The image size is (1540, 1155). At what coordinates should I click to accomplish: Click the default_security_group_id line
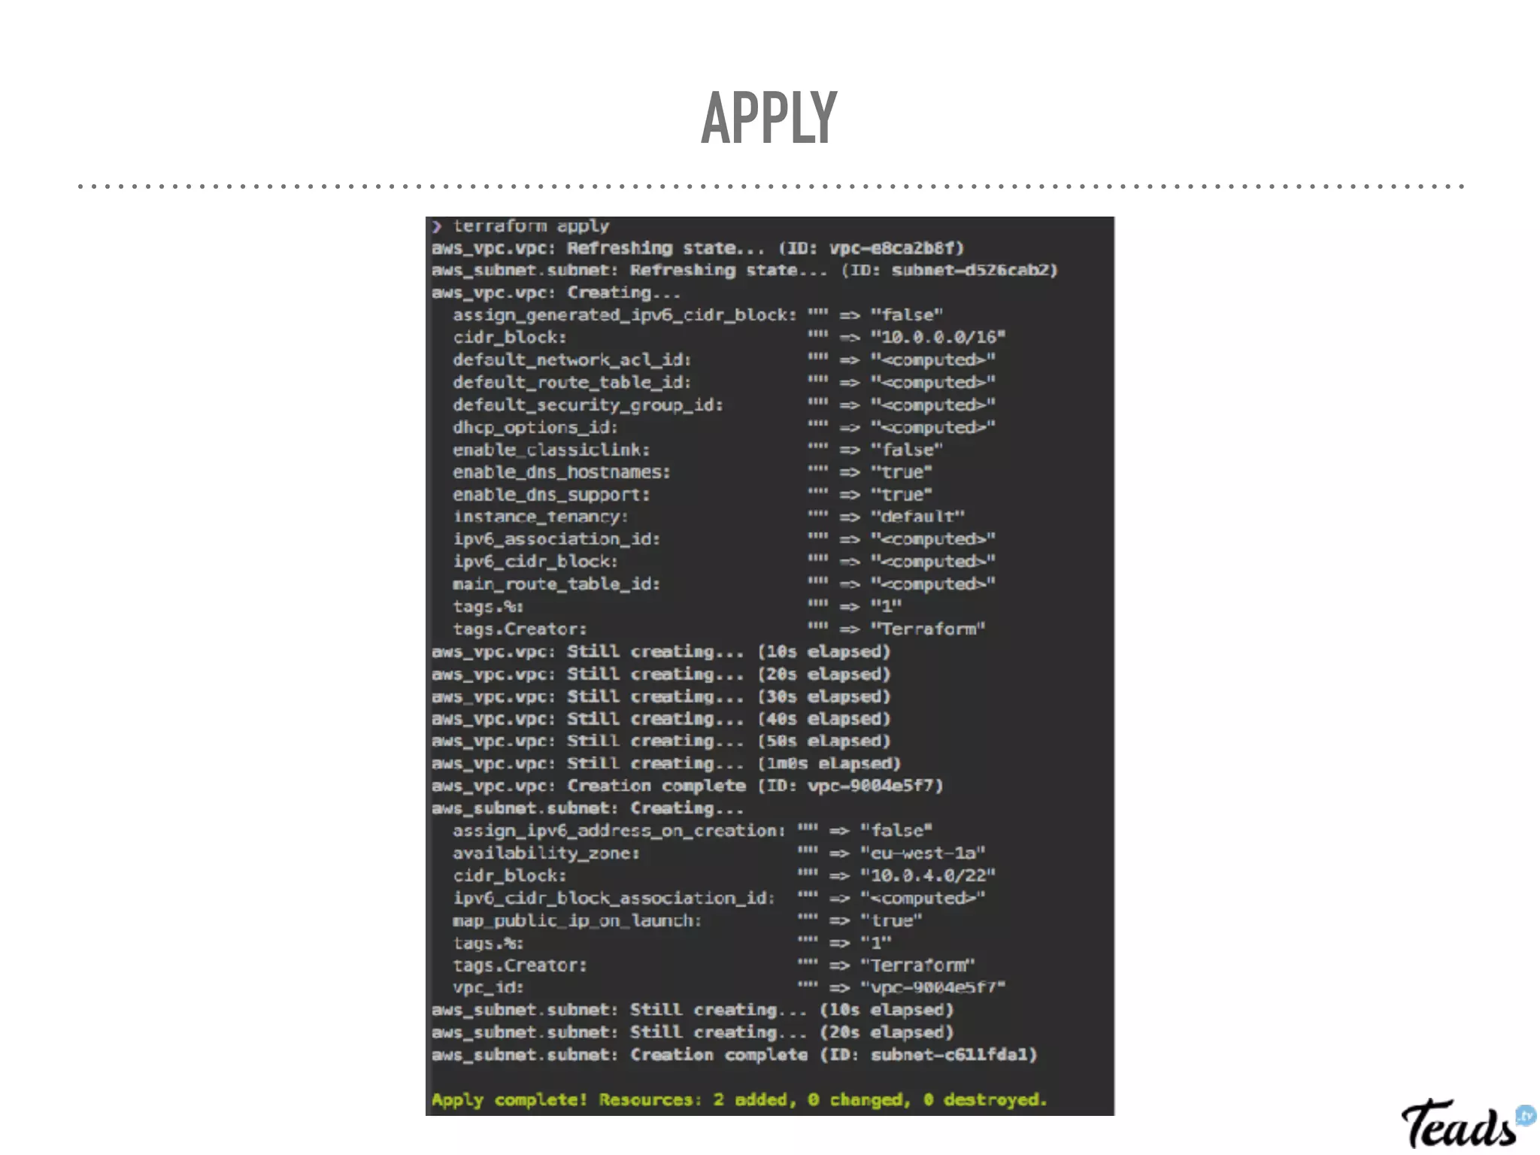pyautogui.click(x=723, y=405)
